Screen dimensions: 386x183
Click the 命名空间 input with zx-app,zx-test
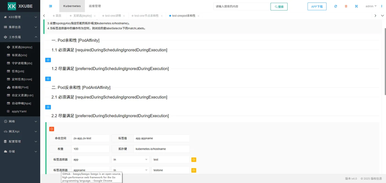click(90, 138)
